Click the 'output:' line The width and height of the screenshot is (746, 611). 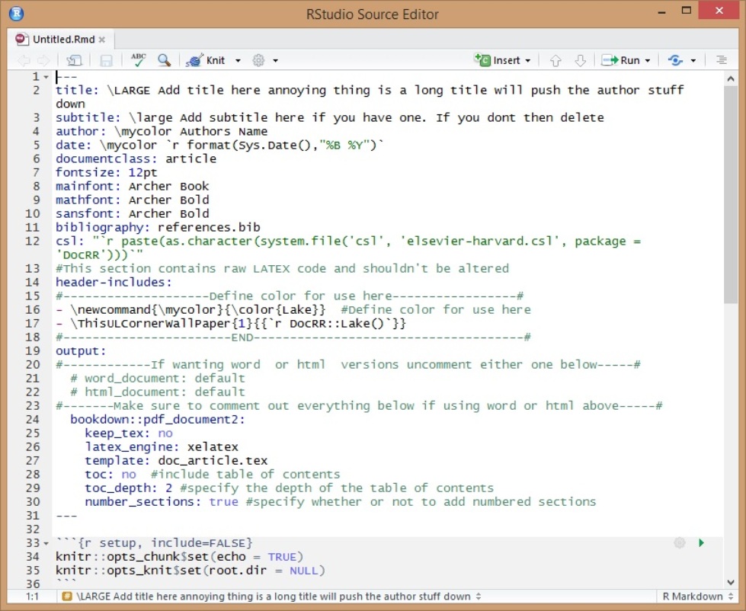pos(81,351)
